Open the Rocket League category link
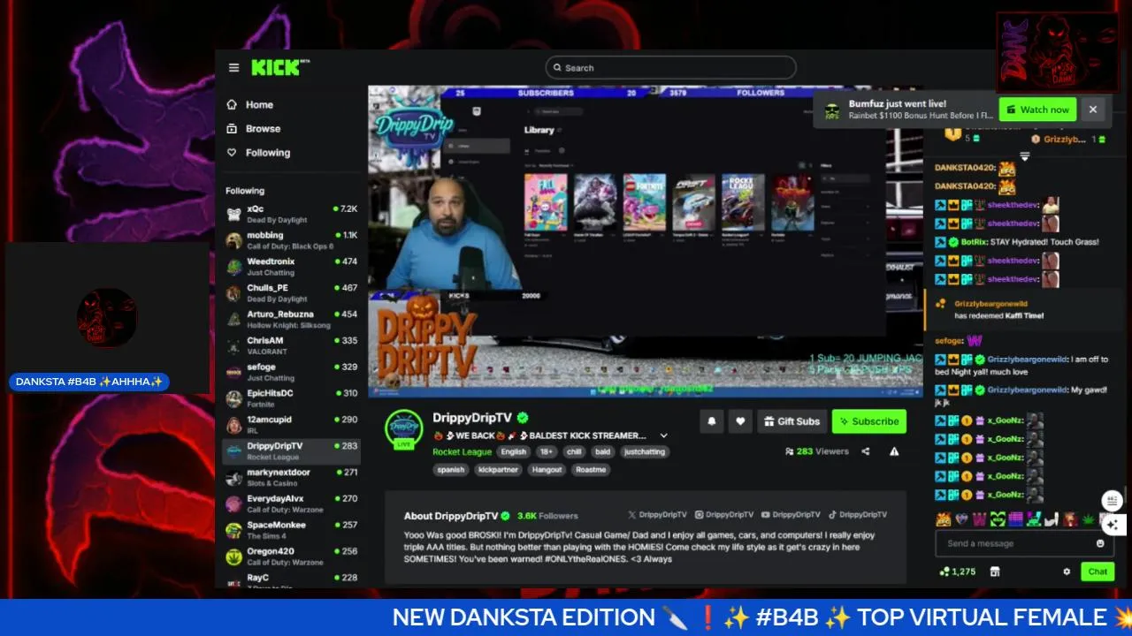This screenshot has width=1132, height=636. pos(462,452)
